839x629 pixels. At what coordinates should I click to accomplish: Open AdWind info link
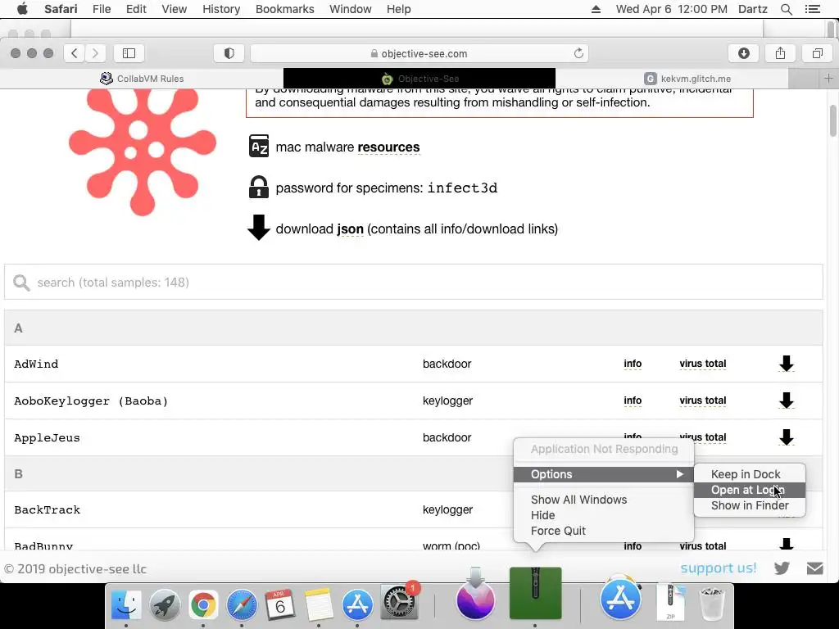click(x=633, y=364)
